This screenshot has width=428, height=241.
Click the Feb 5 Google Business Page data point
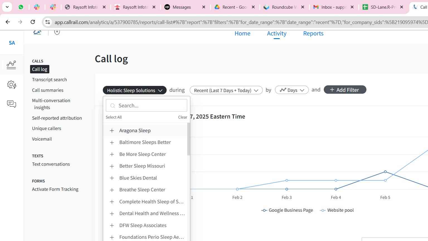[x=385, y=172]
